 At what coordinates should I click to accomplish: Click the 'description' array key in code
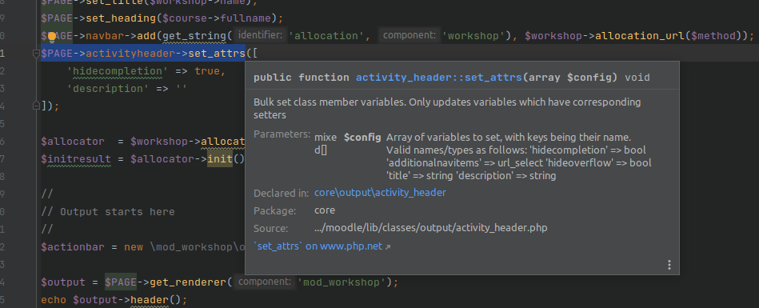pos(108,89)
